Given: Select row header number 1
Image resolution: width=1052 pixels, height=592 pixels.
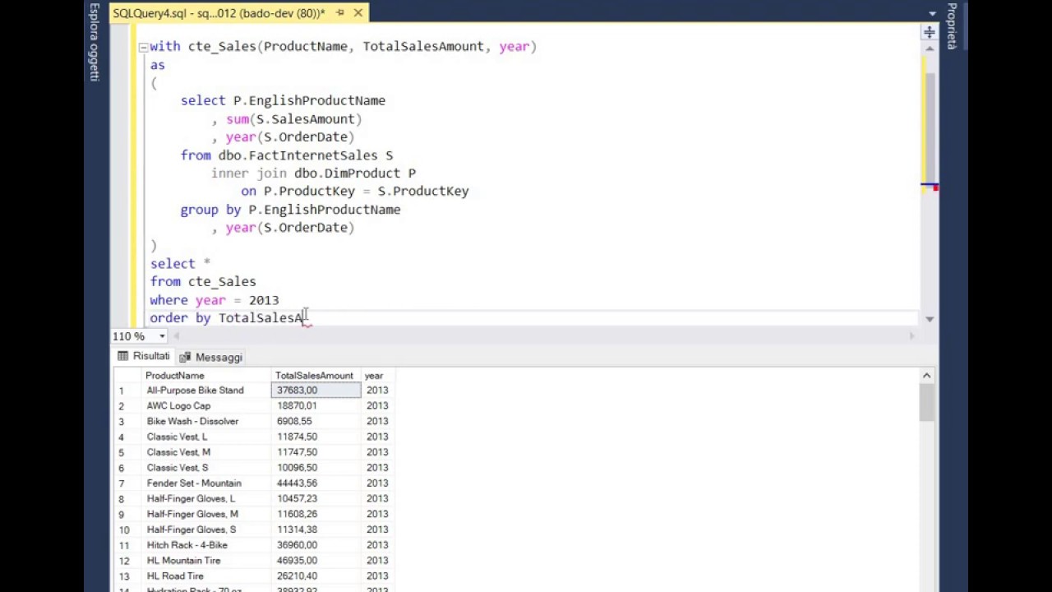Looking at the screenshot, I should [x=127, y=391].
